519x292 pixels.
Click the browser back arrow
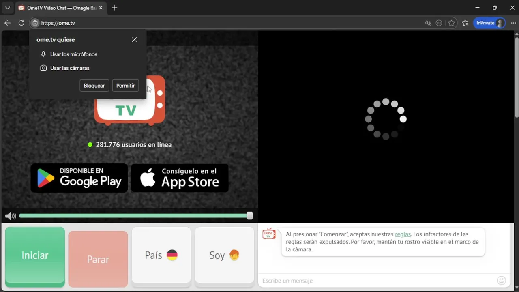coord(7,23)
